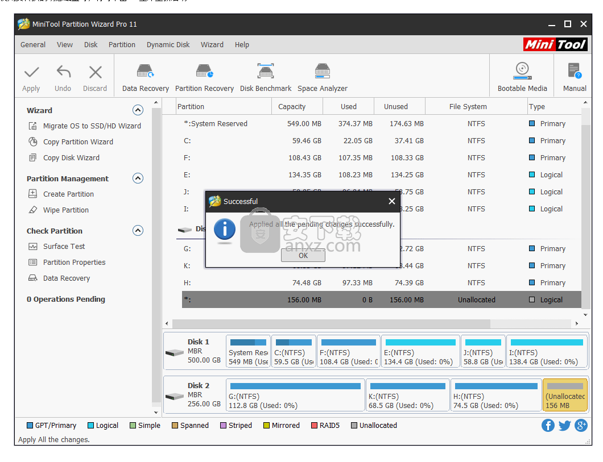The image size is (603, 462).
Task: Click the sidebar scroll down arrow
Action: (x=156, y=413)
